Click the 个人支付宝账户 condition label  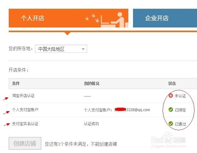coord(25,110)
